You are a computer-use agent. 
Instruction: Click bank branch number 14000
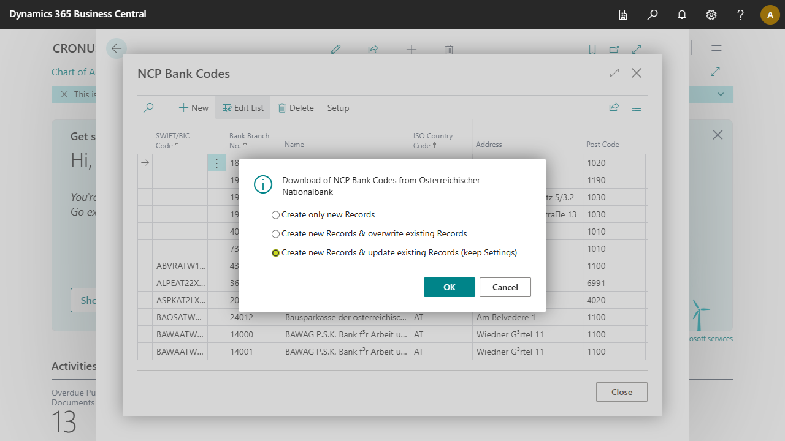click(x=253, y=334)
